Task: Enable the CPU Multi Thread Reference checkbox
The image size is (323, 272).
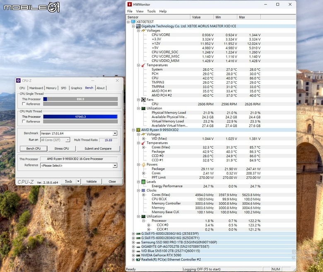Action: point(24,121)
